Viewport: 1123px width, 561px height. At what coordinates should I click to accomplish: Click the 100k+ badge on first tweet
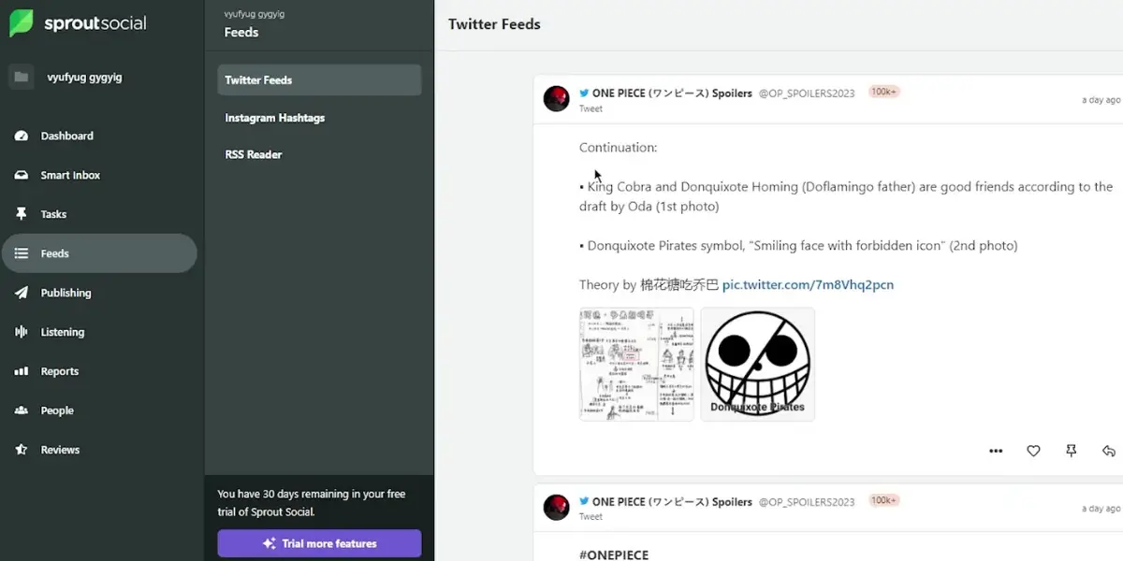pyautogui.click(x=884, y=92)
